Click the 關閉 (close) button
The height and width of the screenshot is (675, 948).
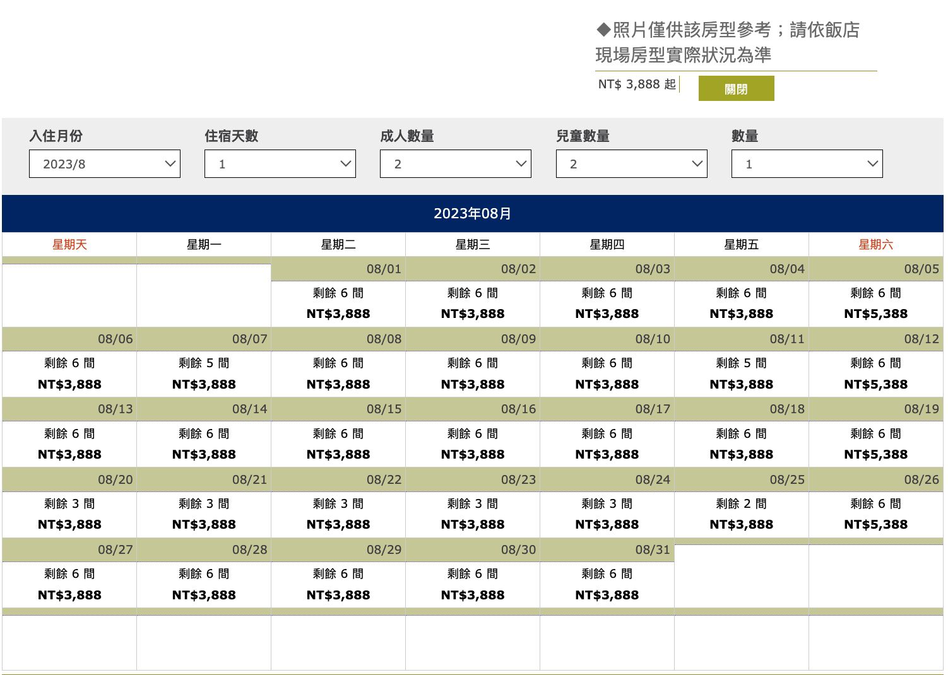pos(735,88)
